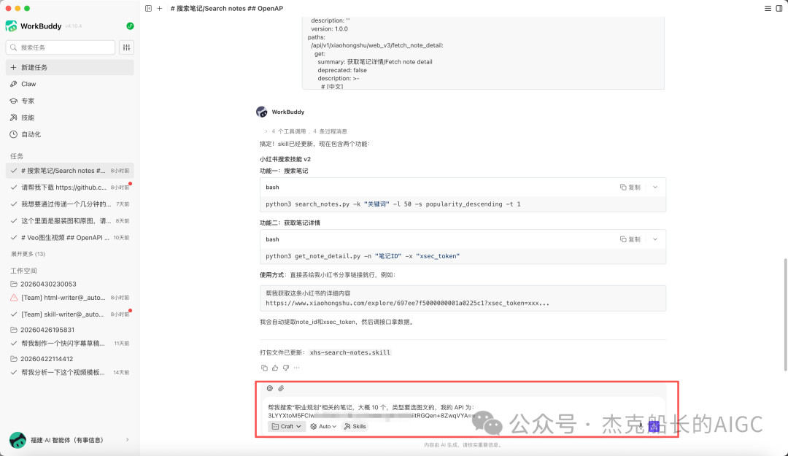Open the task filter settings icon
Image resolution: width=788 pixels, height=456 pixels.
(x=127, y=47)
